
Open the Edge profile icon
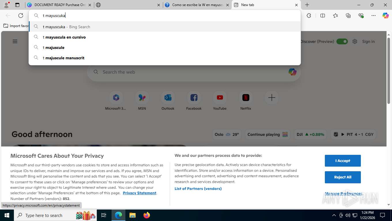tap(6, 5)
